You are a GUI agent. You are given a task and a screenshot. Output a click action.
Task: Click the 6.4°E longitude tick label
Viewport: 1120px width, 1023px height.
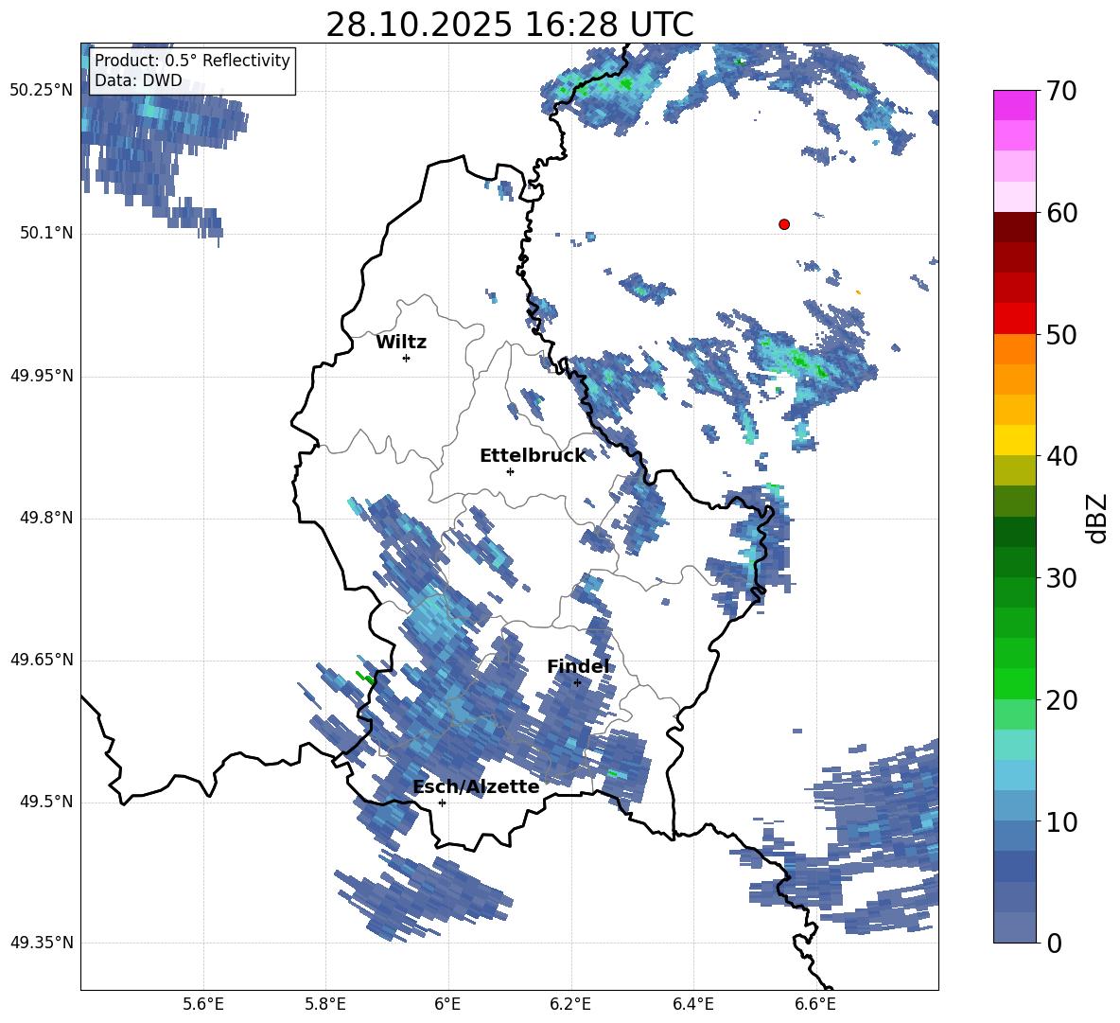pos(692,1004)
